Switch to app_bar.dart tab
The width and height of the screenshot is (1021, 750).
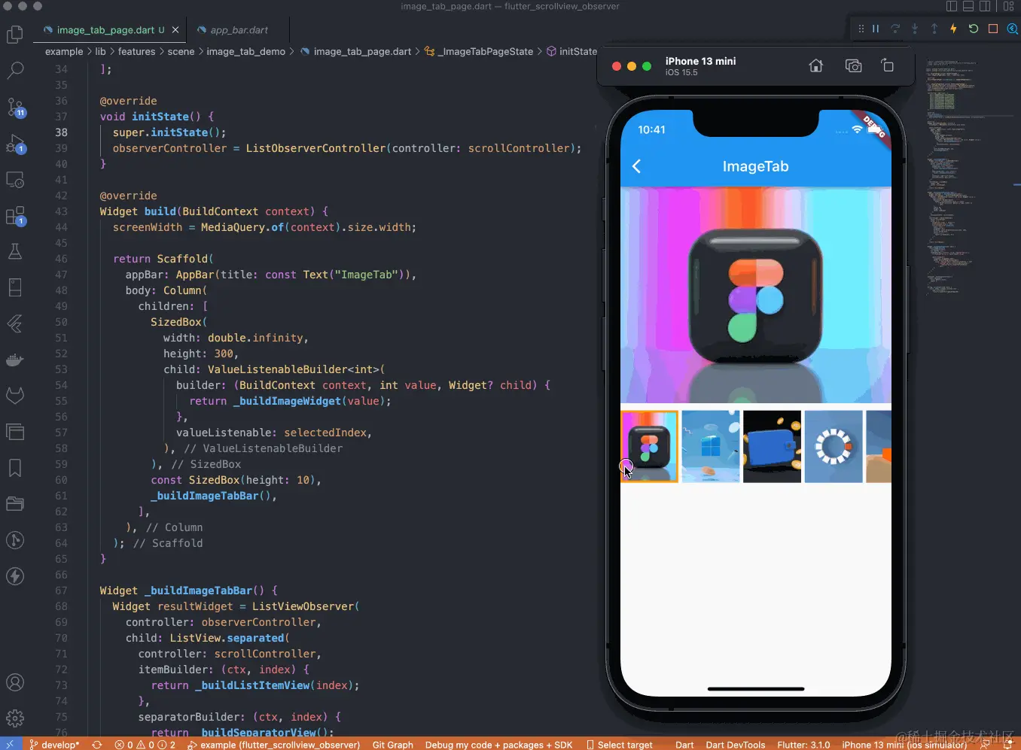click(239, 30)
